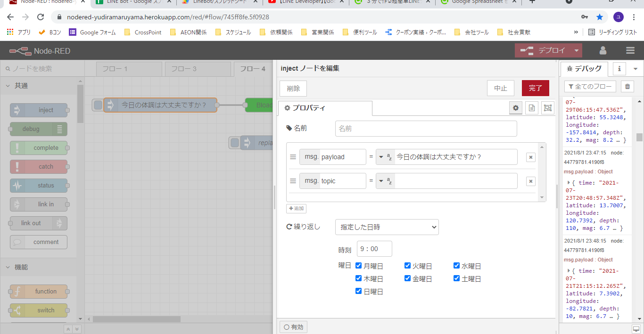
Task: Open the 全てのフロー debug filter
Action: pos(590,87)
